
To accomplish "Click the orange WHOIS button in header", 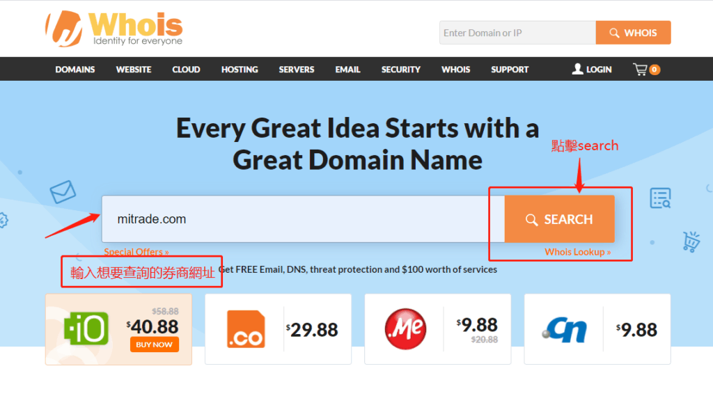I will (x=633, y=33).
